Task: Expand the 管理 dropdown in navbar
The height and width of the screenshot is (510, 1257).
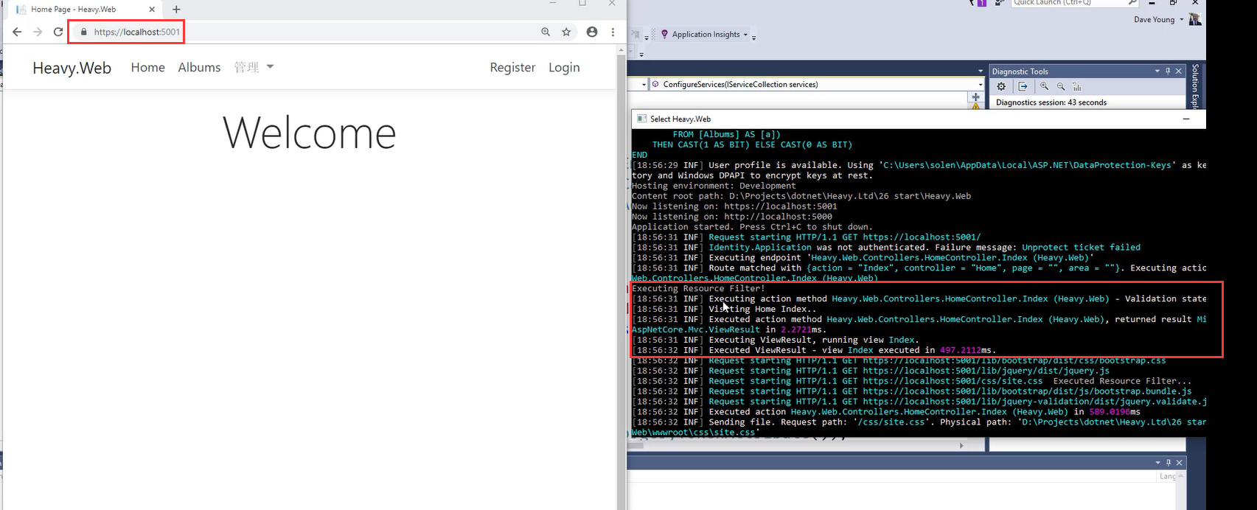Action: [x=254, y=67]
